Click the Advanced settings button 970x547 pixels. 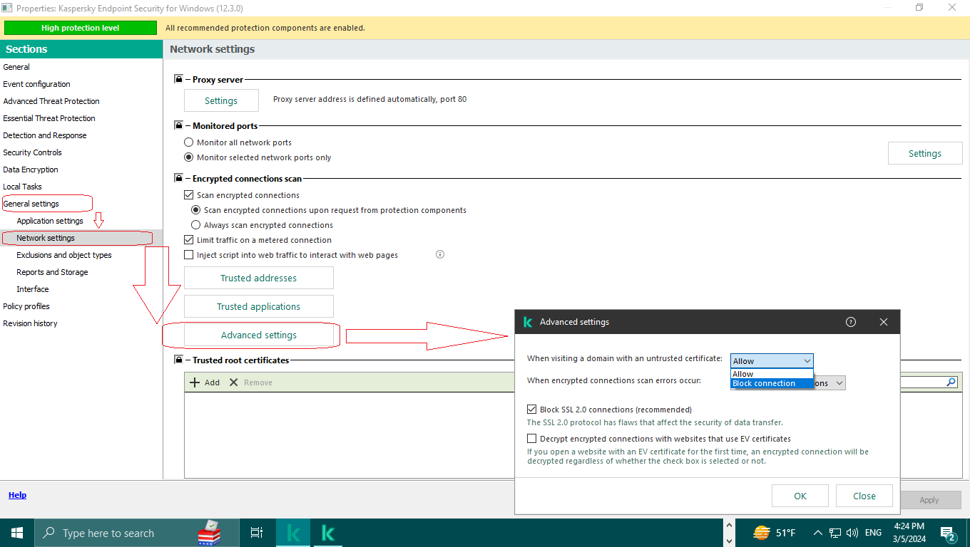[259, 335]
